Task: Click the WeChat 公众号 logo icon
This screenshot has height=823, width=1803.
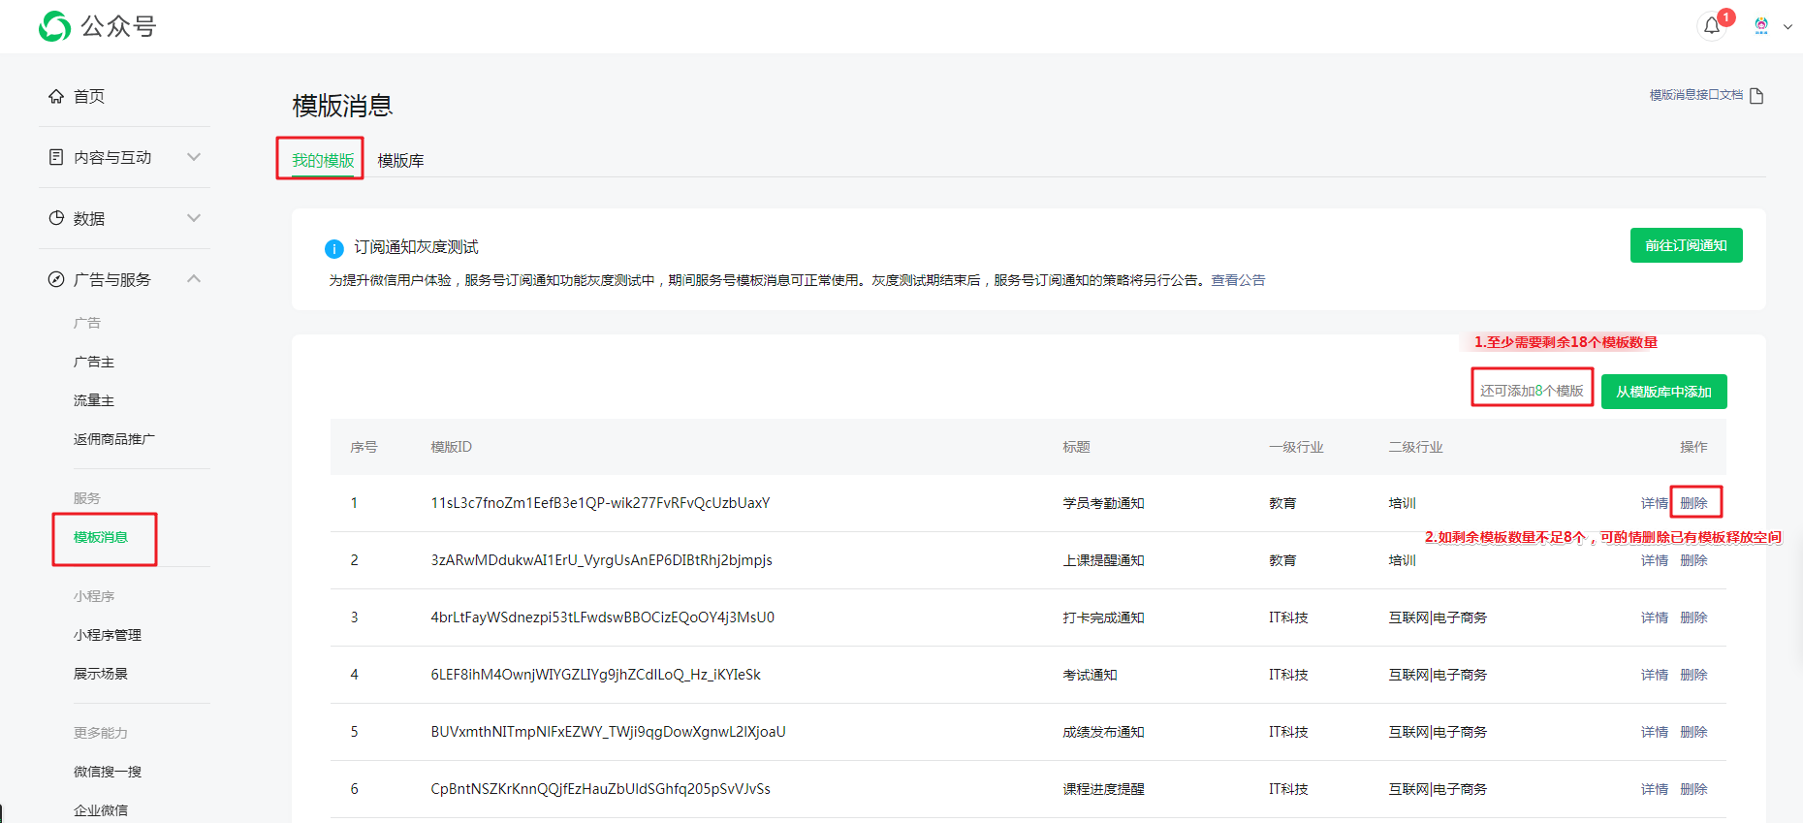Action: coord(54,26)
